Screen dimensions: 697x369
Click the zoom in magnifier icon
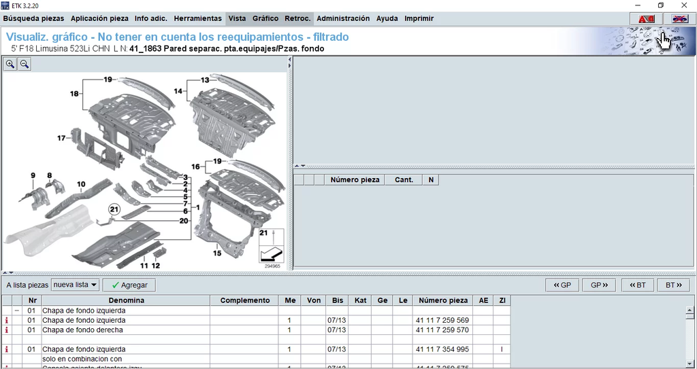click(x=10, y=65)
